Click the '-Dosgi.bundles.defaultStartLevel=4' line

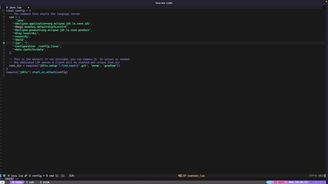click(x=40, y=27)
